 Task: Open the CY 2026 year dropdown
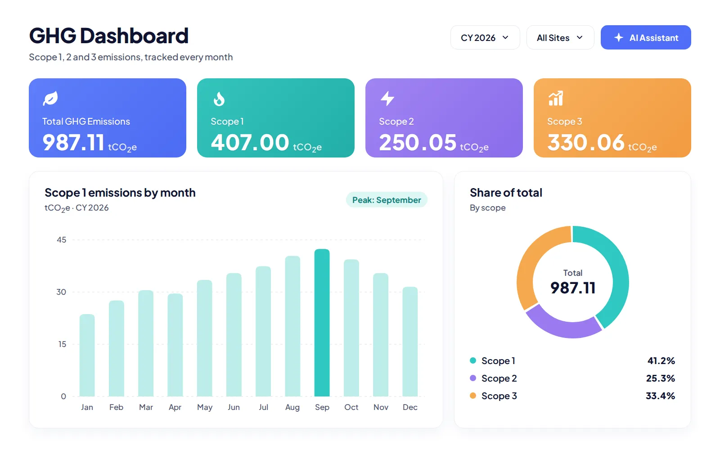(485, 37)
